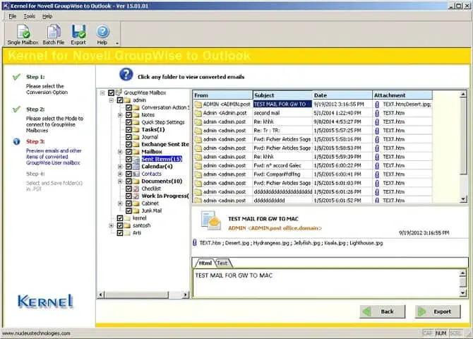Click the envelope icon of the ADMIN TEST MAIL row
Image resolution: width=473 pixels, height=339 pixels.
tap(198, 105)
